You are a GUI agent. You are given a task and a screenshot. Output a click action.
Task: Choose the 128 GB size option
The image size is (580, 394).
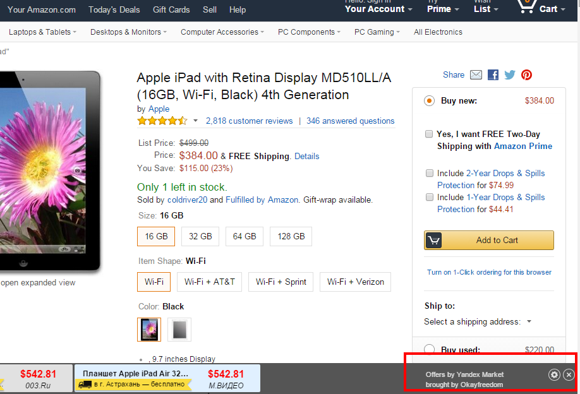pos(291,236)
